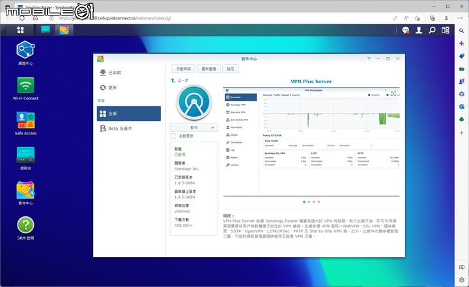Switch to the Network Center taskbar item
The width and height of the screenshot is (469, 287).
46,30
